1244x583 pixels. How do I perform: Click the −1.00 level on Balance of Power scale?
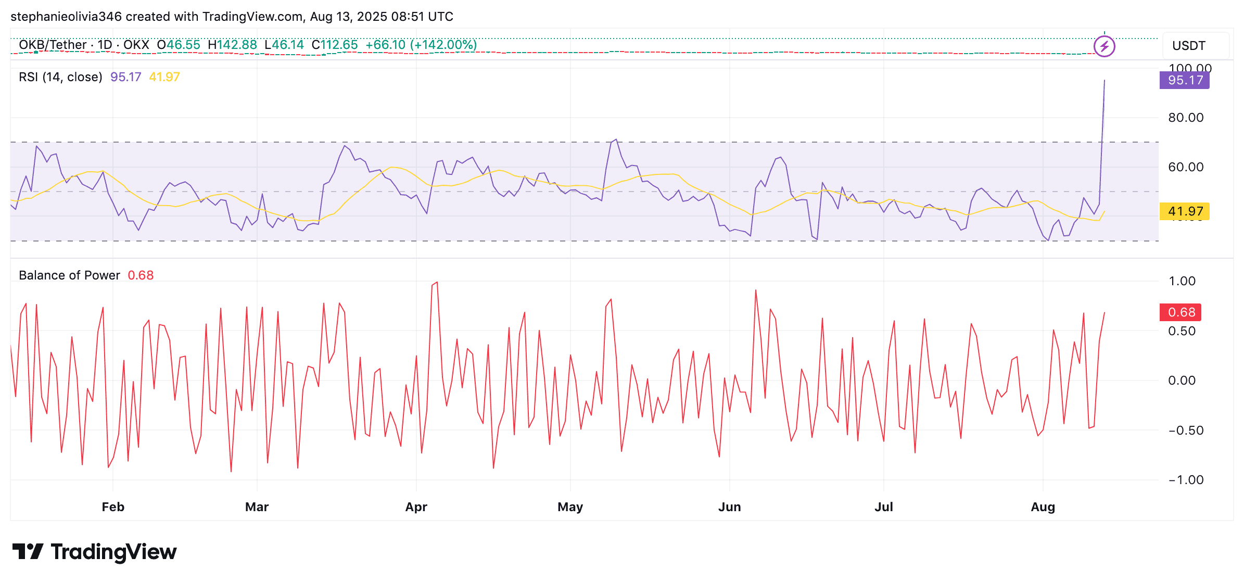point(1185,480)
